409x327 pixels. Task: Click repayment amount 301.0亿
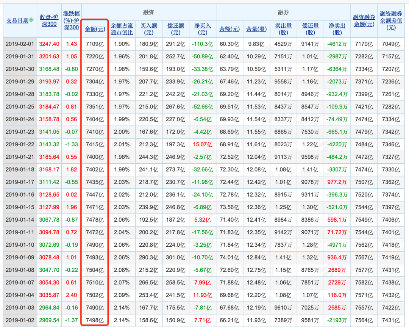click(176, 258)
